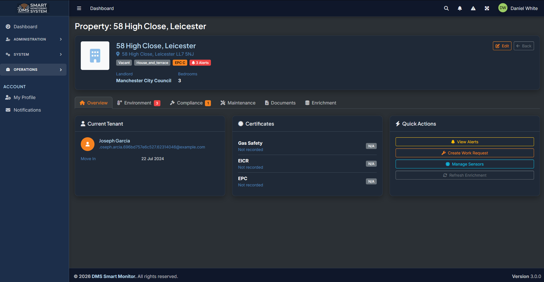Switch to the Environment tab
544x282 pixels.
click(138, 103)
